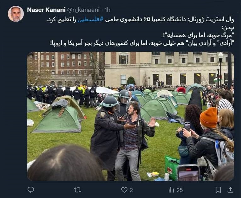Select the tweet's first Persian text line
The width and height of the screenshot is (241, 198).
140,20
